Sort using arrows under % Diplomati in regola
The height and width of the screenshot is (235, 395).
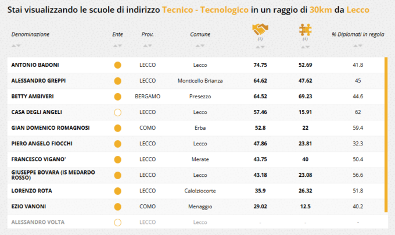pyautogui.click(x=358, y=45)
